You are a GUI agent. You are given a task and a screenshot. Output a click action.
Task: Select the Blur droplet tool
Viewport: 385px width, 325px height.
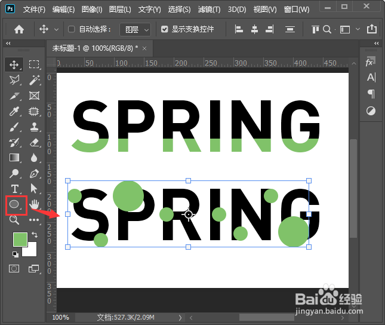pyautogui.click(x=34, y=158)
